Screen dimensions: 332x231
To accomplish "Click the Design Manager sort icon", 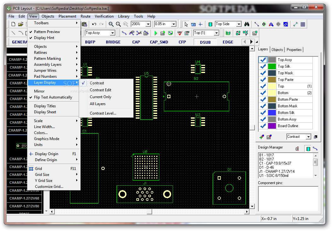I will [297, 149].
